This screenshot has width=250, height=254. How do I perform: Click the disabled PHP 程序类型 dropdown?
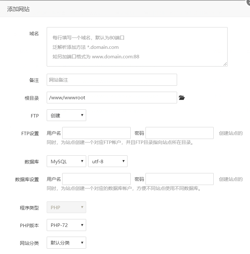(x=66, y=207)
